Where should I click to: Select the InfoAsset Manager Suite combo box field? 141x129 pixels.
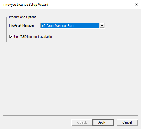72,25
